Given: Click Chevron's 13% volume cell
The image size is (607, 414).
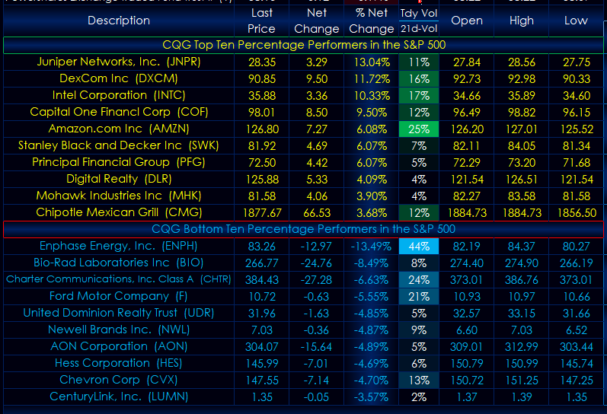Looking at the screenshot, I should [419, 380].
